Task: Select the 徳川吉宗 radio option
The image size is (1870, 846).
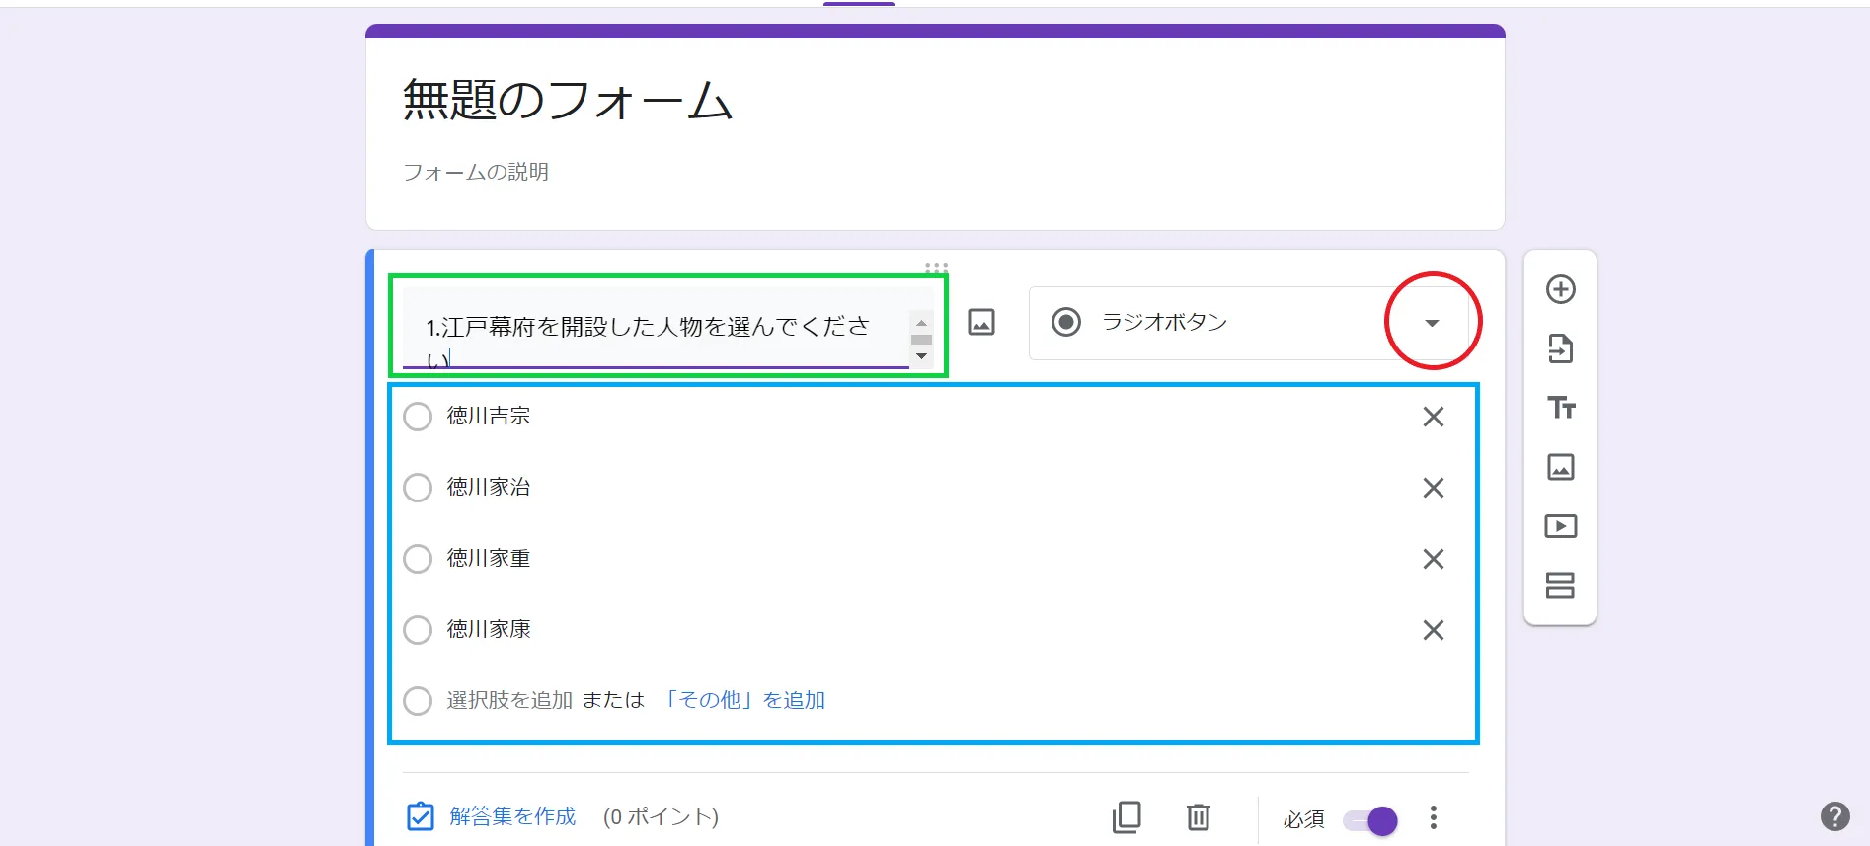Action: [x=418, y=417]
